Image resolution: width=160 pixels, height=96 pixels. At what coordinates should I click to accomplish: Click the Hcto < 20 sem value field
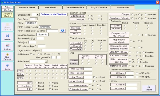[x=88, y=69]
